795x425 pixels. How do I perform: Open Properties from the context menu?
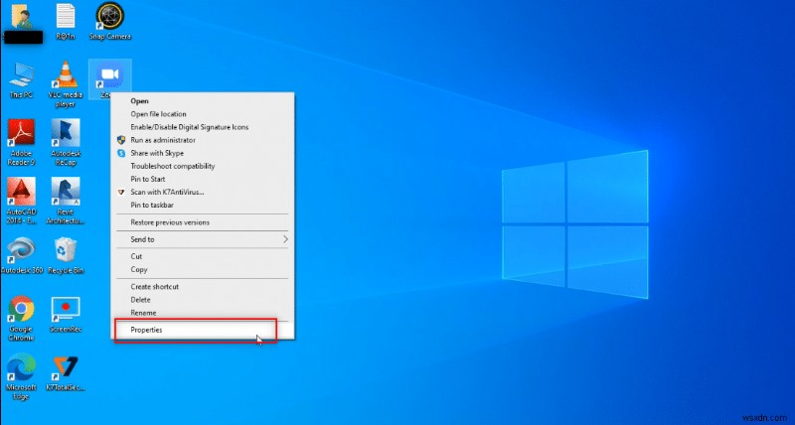coord(203,330)
